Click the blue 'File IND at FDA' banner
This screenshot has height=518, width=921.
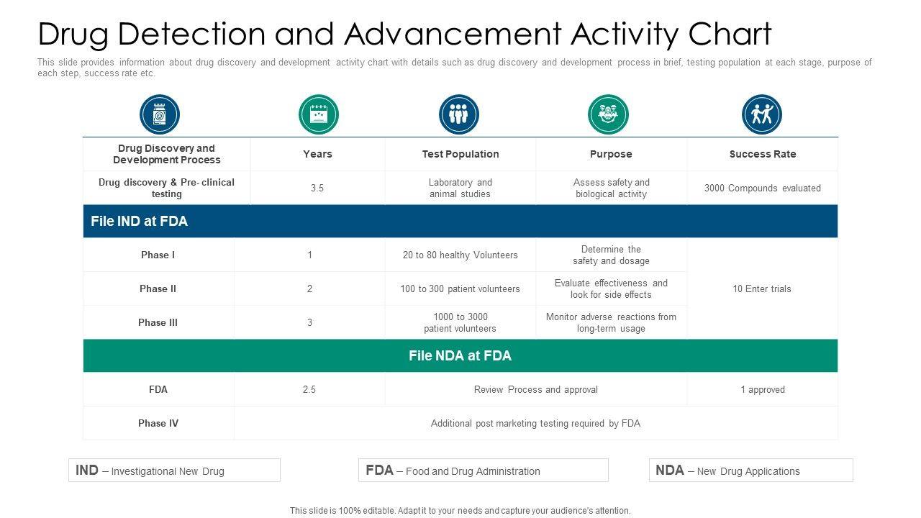coord(460,221)
